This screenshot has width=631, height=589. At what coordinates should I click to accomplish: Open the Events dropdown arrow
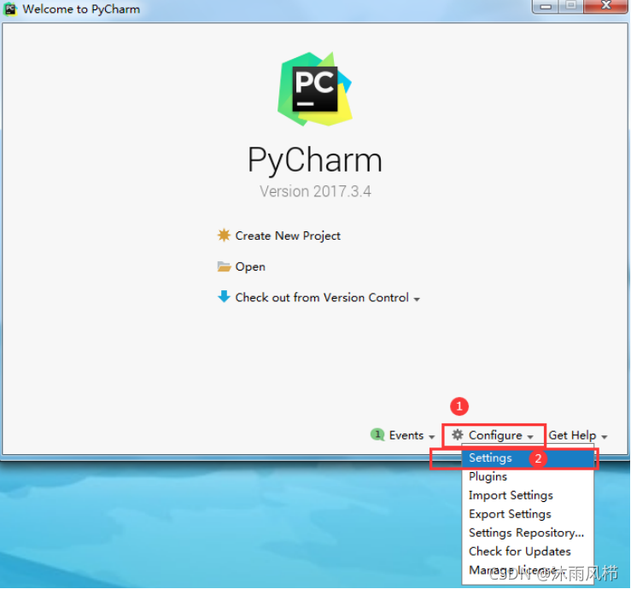click(x=431, y=437)
